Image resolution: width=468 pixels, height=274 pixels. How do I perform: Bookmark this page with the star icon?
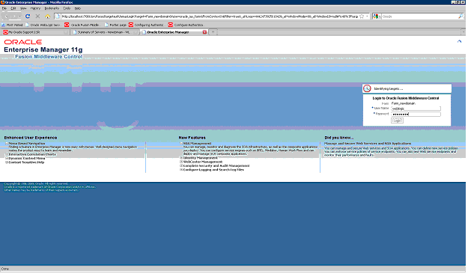click(x=362, y=16)
